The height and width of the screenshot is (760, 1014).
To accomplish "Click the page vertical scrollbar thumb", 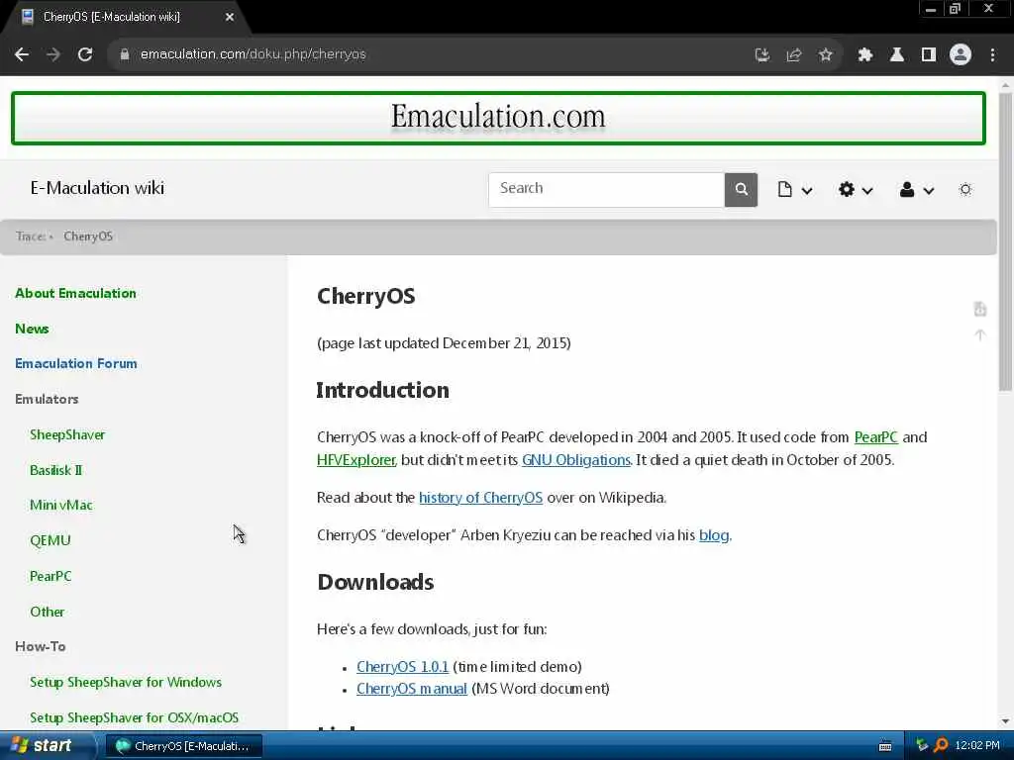I will 1005,242.
